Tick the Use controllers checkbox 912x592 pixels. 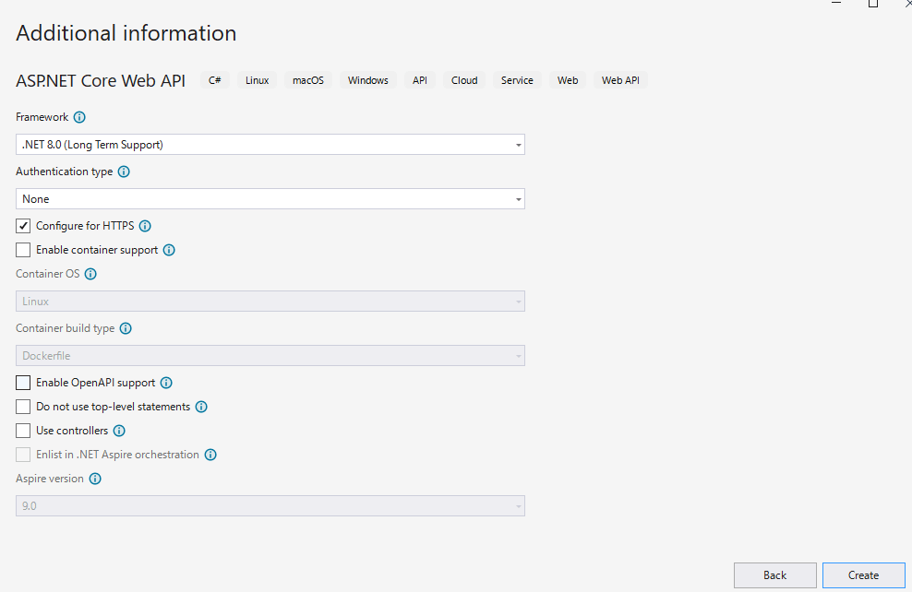coord(23,431)
